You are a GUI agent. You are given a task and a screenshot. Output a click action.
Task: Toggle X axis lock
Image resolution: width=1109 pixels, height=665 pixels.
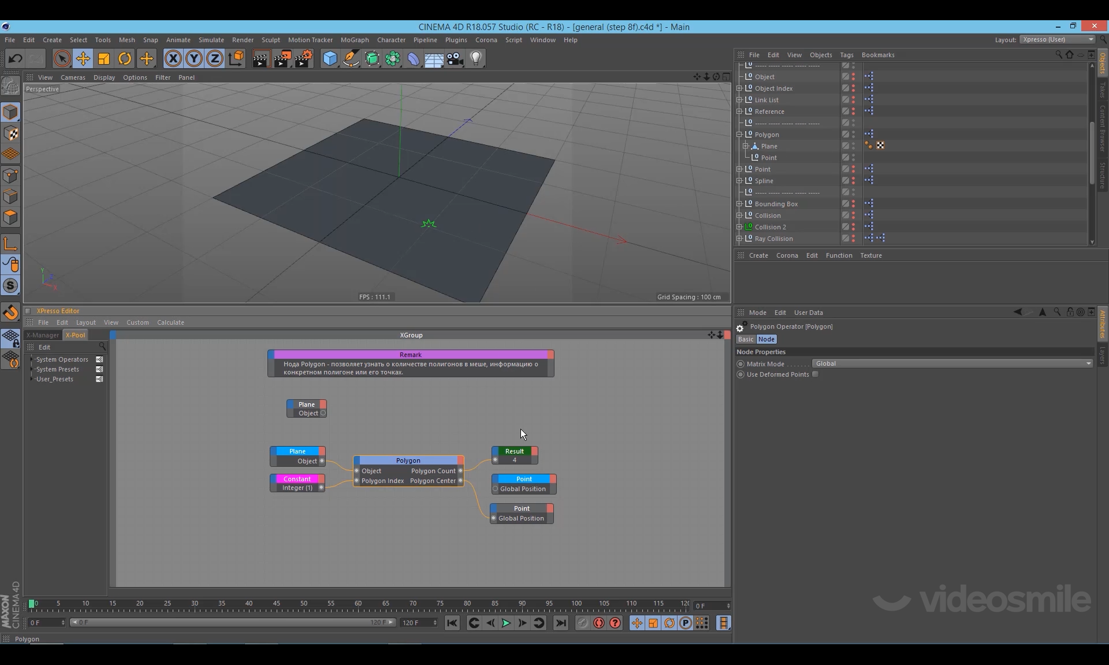tap(173, 58)
